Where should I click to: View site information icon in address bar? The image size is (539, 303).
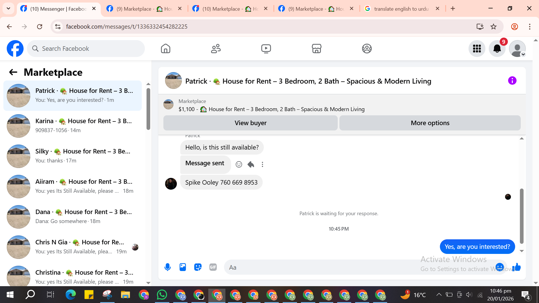[58, 27]
